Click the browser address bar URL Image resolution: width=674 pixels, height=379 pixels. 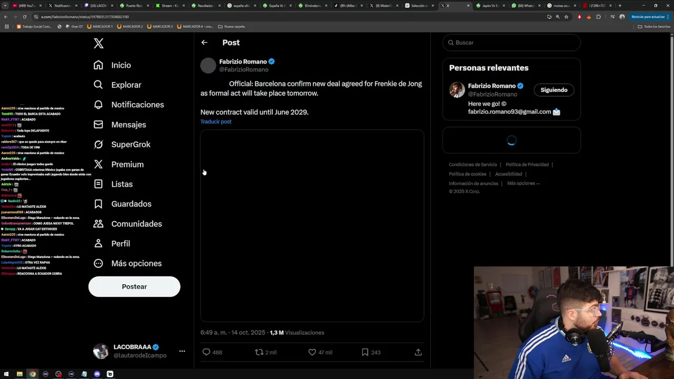pos(85,17)
